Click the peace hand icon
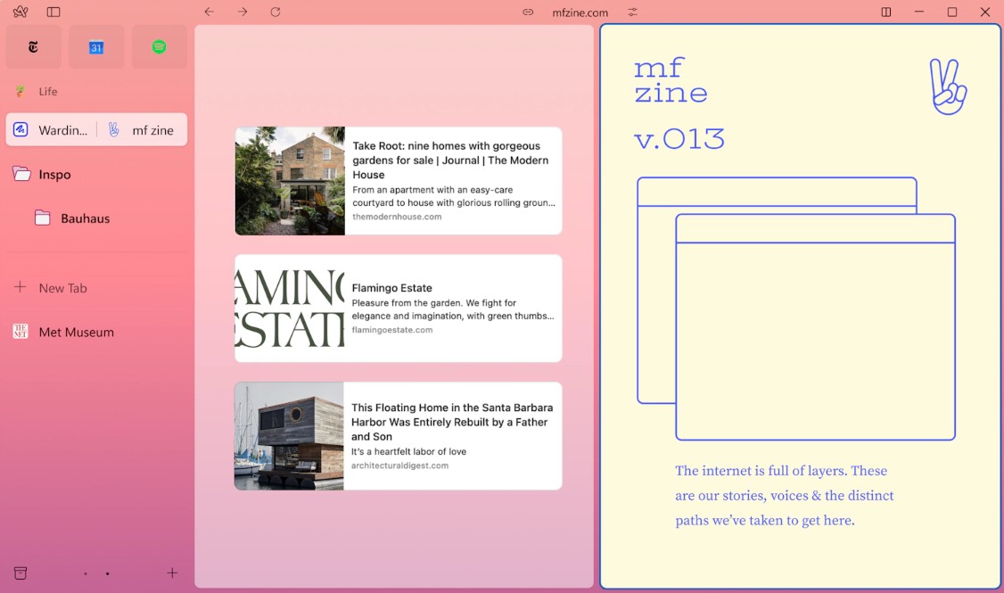 (949, 87)
